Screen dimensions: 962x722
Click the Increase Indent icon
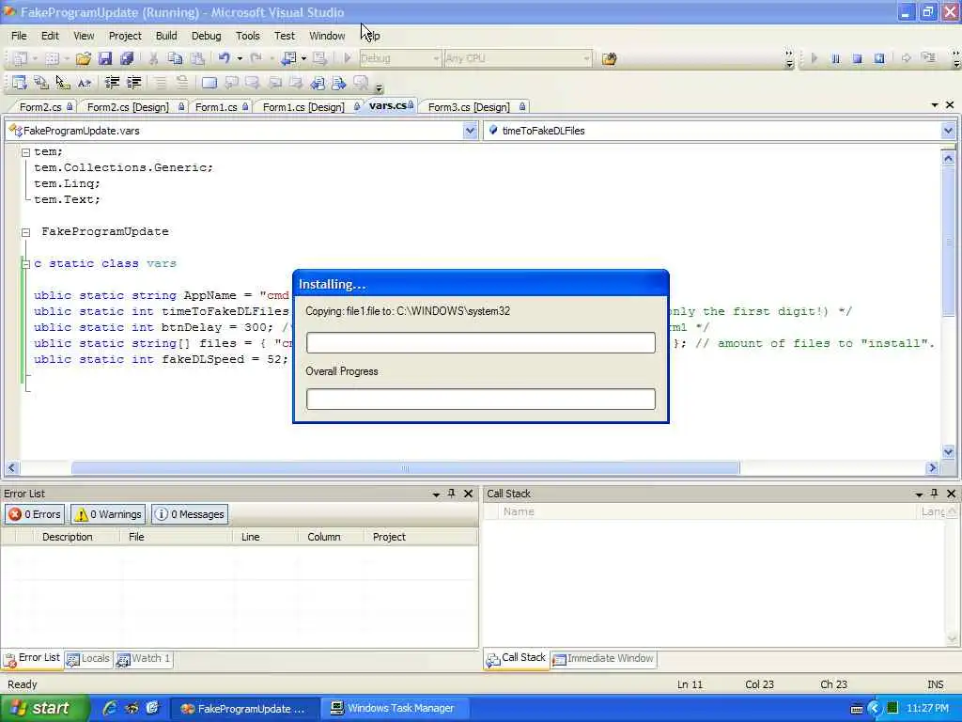133,83
